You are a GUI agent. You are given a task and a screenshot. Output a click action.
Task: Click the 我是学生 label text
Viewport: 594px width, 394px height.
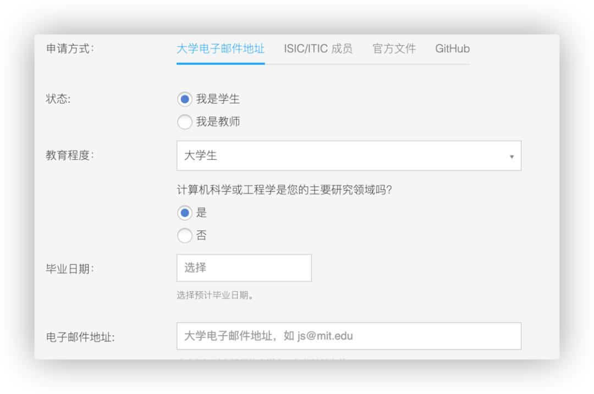pos(218,99)
